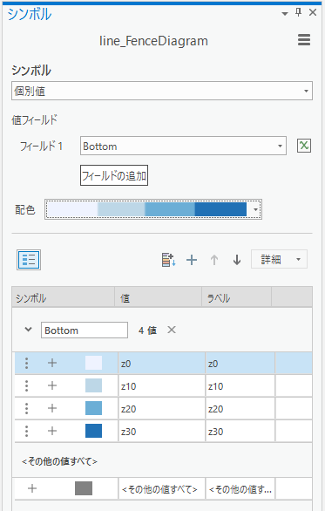Move the selected value up with the arrow
The image size is (325, 511).
pyautogui.click(x=214, y=260)
